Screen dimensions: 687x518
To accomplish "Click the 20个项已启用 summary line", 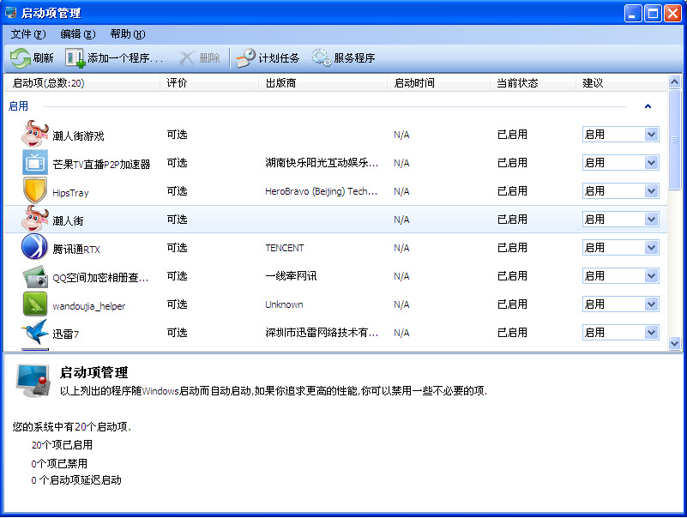I will (62, 445).
